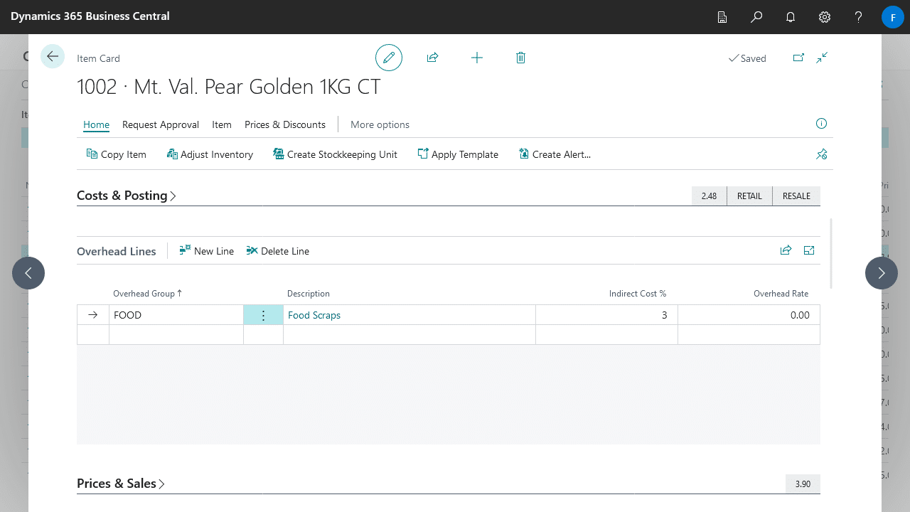Click the pencil edit icon
Viewport: 910px width, 512px height.
click(389, 58)
